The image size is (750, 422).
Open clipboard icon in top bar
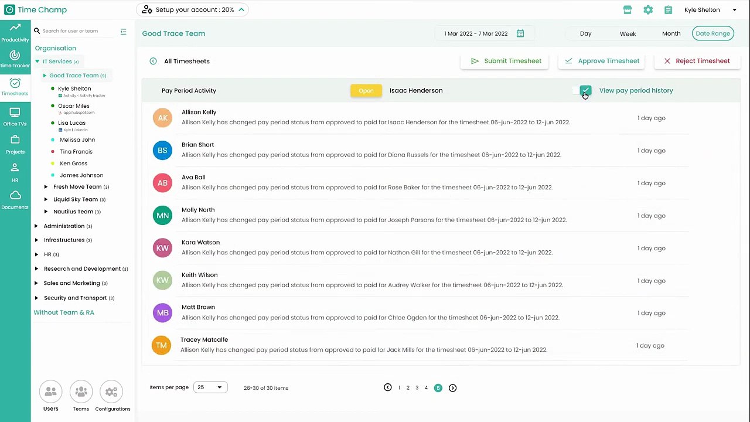[x=668, y=10]
